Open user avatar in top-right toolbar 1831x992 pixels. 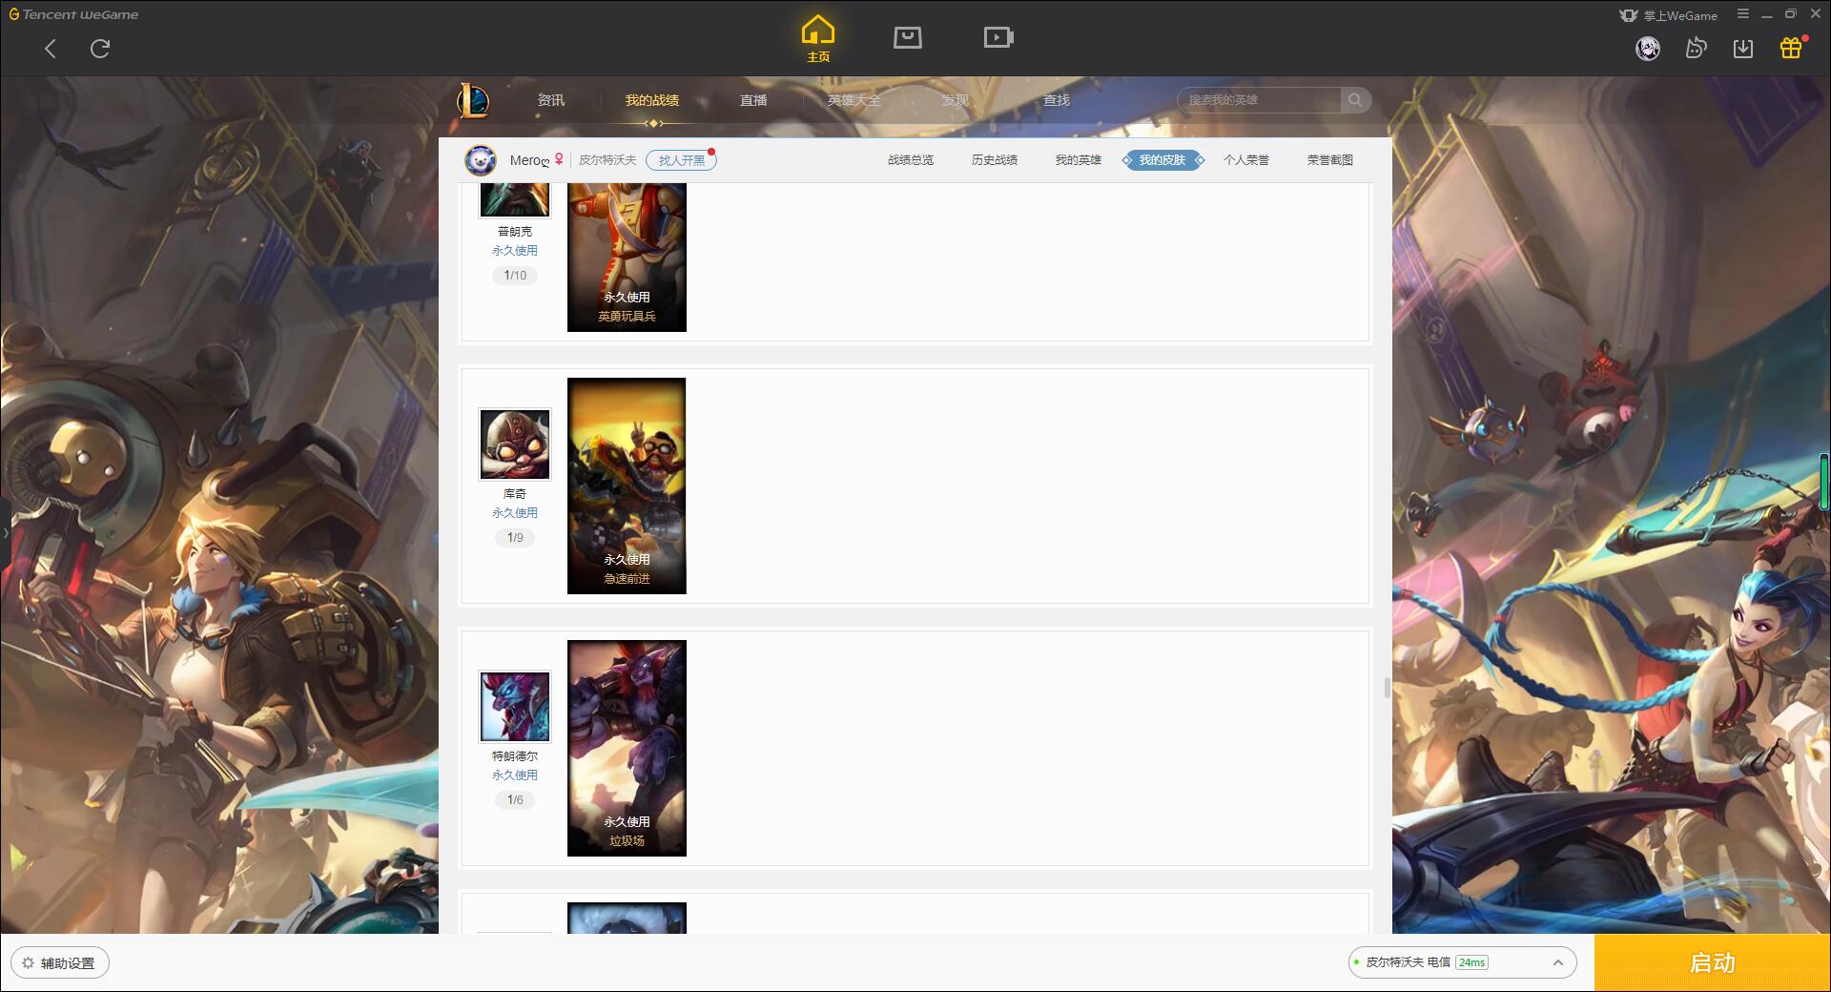click(x=1648, y=49)
